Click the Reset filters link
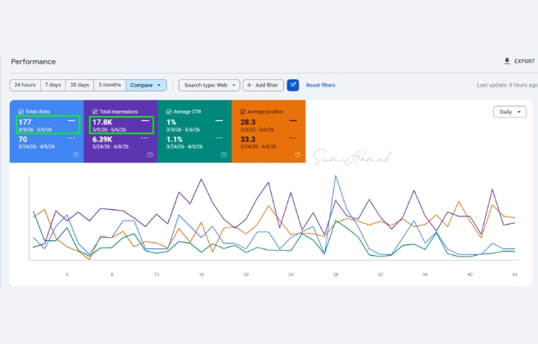This screenshot has width=538, height=344. point(321,85)
